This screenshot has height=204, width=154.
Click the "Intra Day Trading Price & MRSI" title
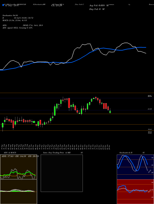(63, 153)
